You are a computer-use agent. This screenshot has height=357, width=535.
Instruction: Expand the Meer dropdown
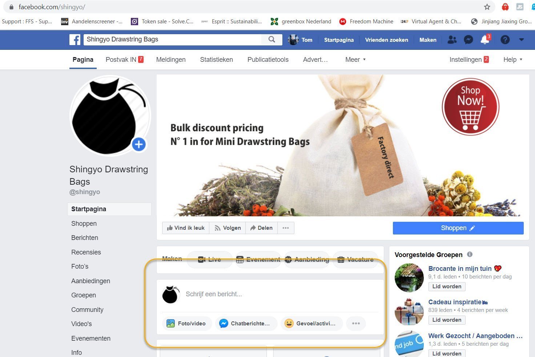click(355, 60)
